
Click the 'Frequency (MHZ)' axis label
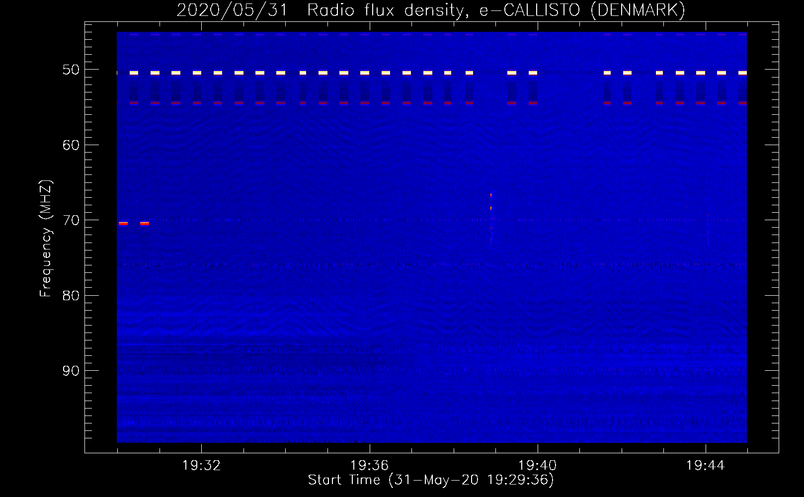pyautogui.click(x=45, y=239)
